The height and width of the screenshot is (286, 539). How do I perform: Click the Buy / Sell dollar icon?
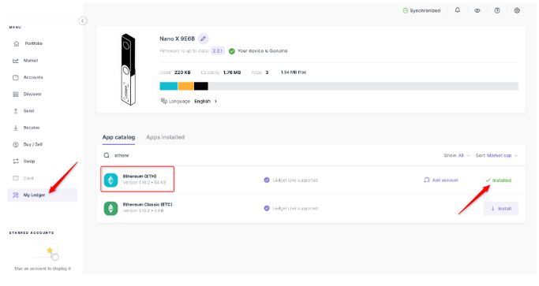[16, 144]
